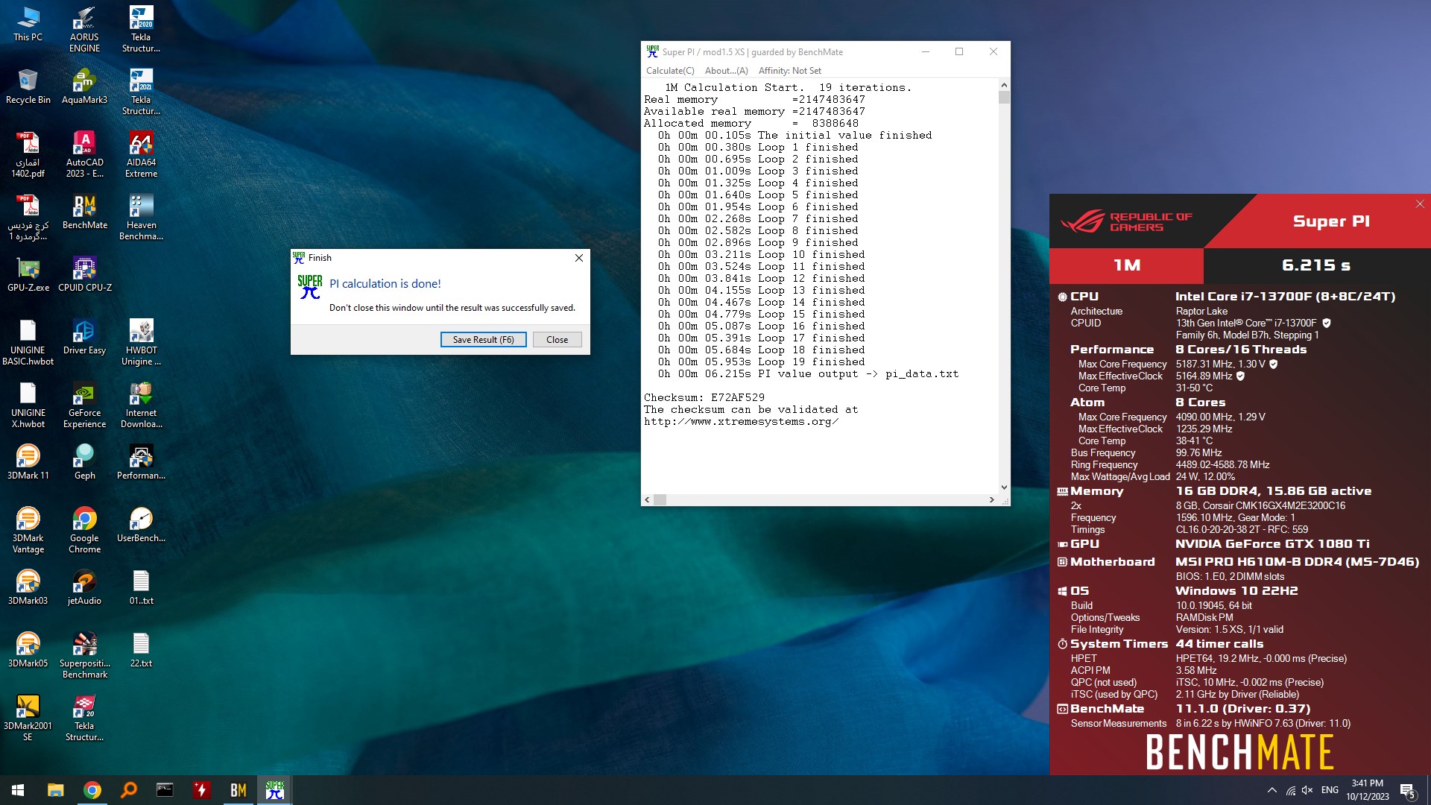
Task: Open GeForce Experience desktop shortcut
Action: tap(84, 405)
